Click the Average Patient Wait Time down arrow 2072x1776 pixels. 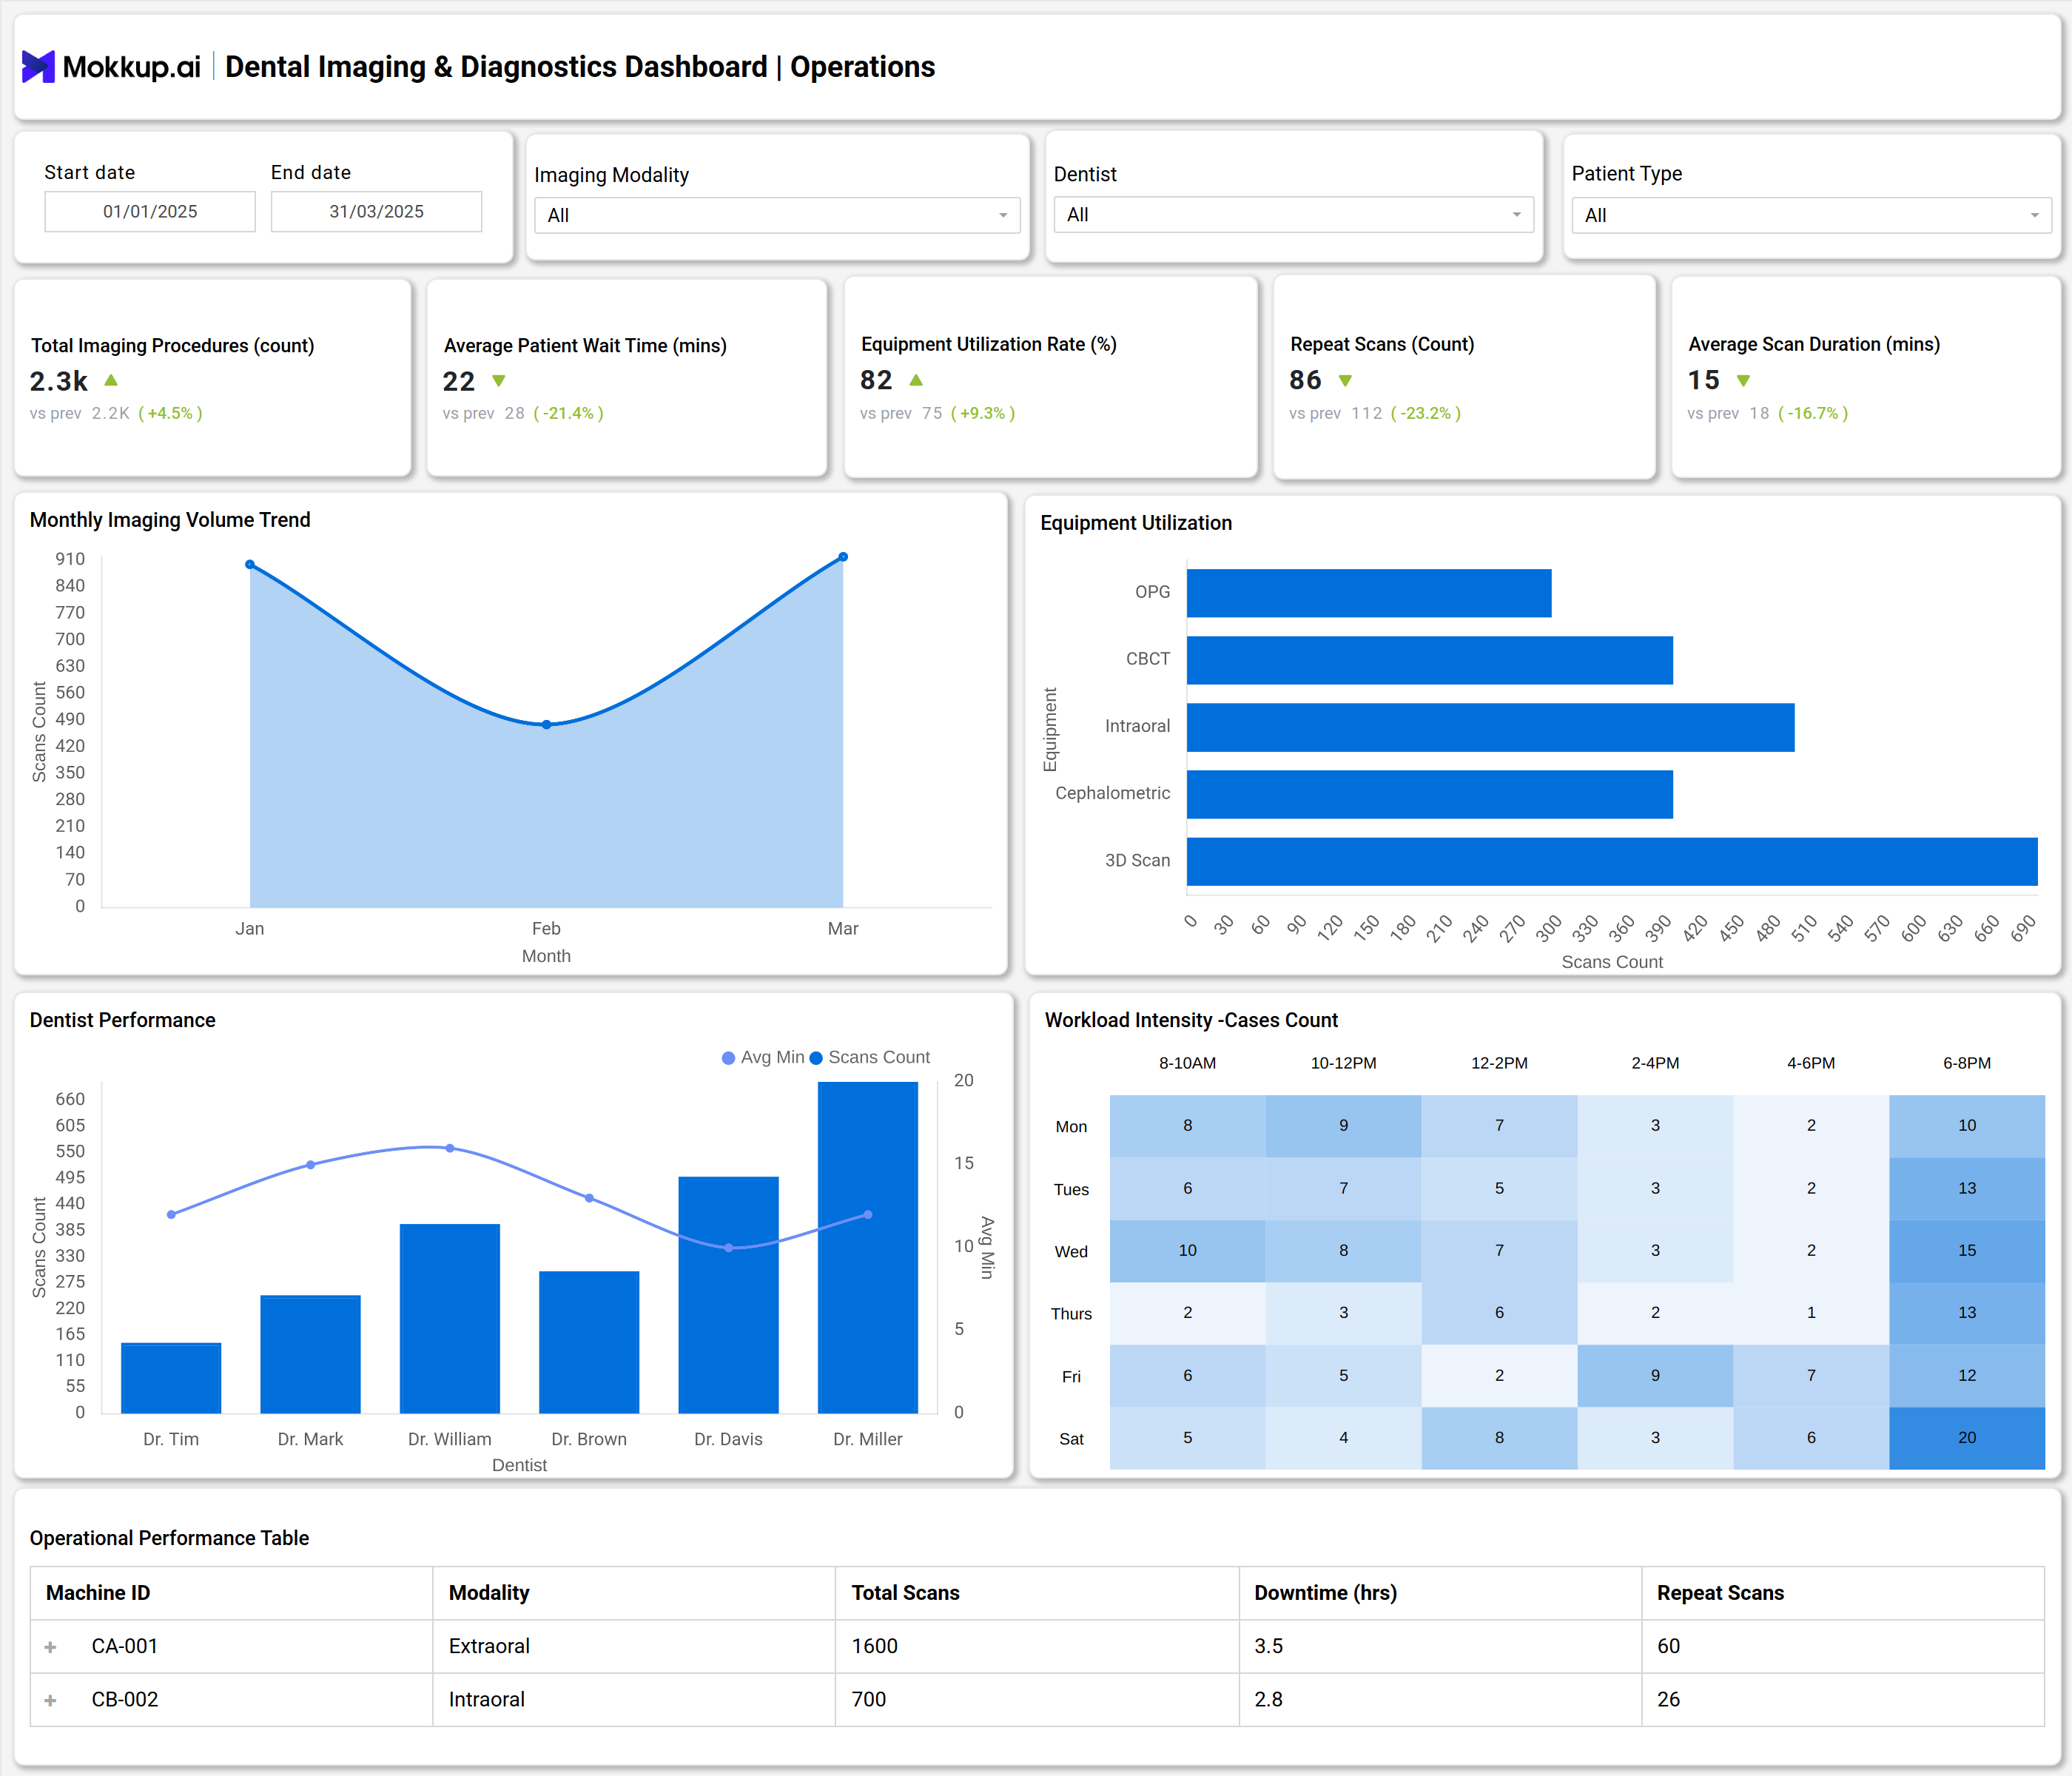tap(499, 381)
